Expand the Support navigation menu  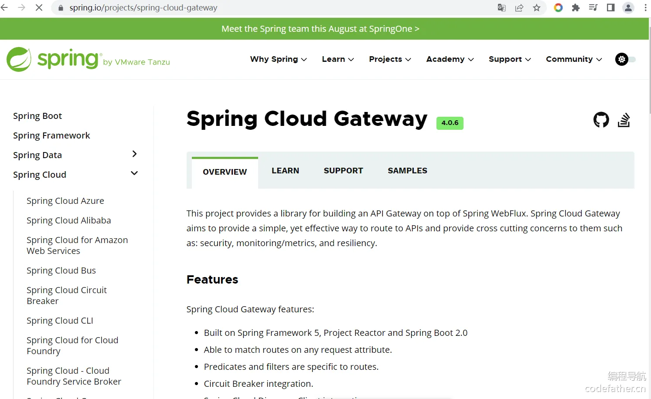click(x=510, y=59)
